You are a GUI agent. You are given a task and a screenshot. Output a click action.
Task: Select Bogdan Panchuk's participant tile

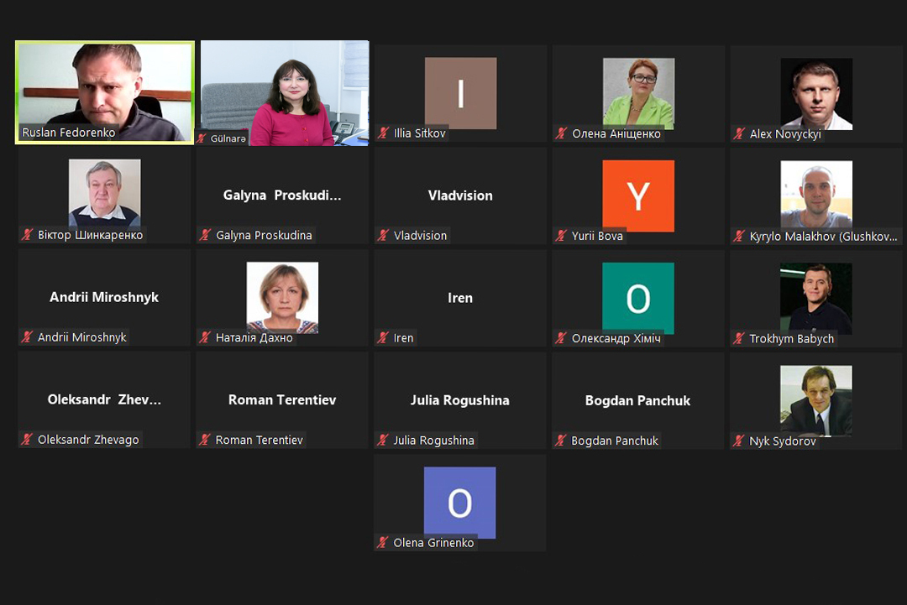(x=638, y=400)
